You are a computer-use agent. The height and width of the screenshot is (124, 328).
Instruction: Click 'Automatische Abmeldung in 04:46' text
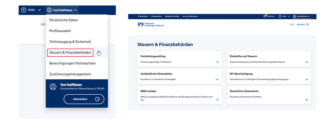click(82, 89)
